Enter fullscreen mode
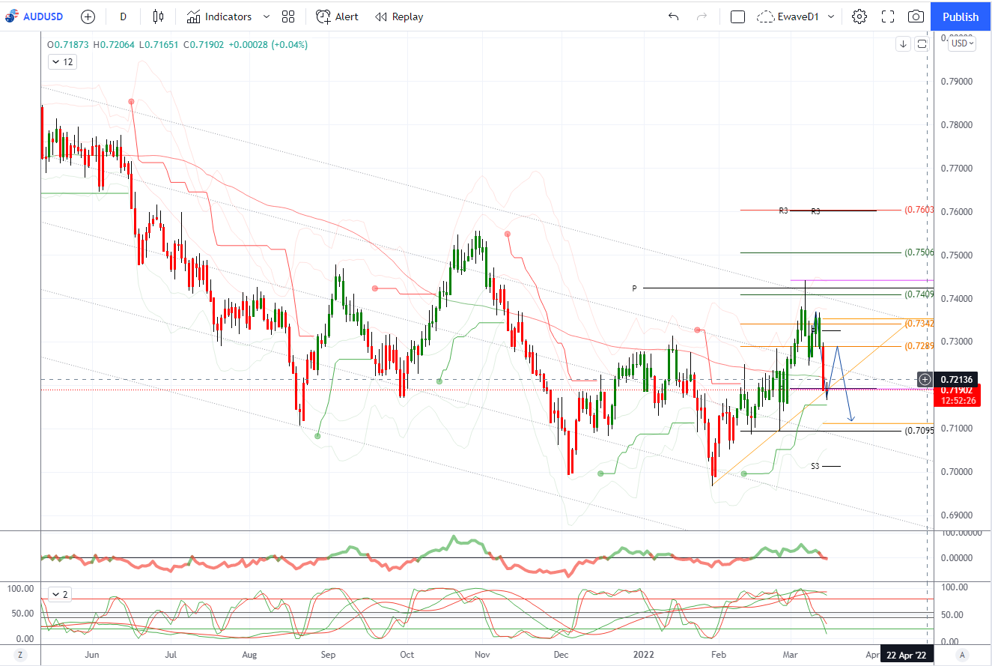Image resolution: width=992 pixels, height=666 pixels. tap(888, 16)
